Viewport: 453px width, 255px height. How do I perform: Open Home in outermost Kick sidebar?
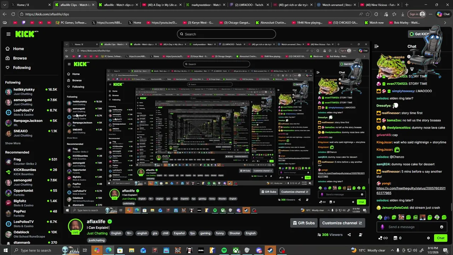15,49
